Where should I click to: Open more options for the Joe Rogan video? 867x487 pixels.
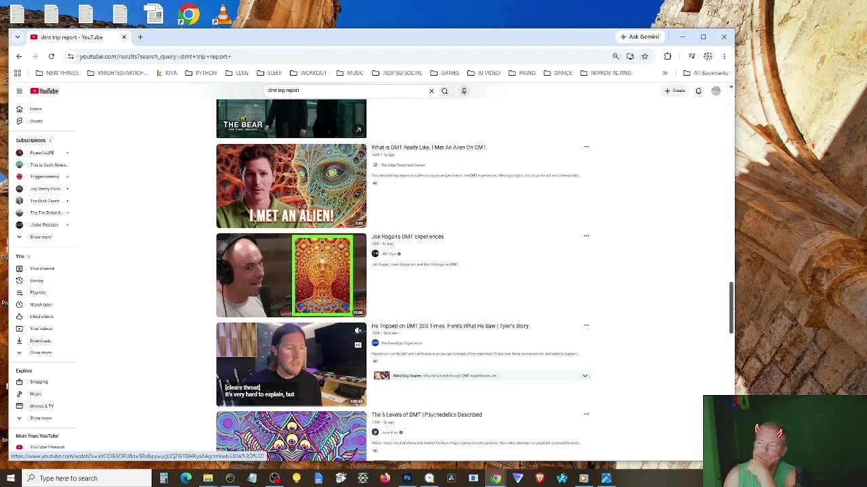click(x=587, y=236)
